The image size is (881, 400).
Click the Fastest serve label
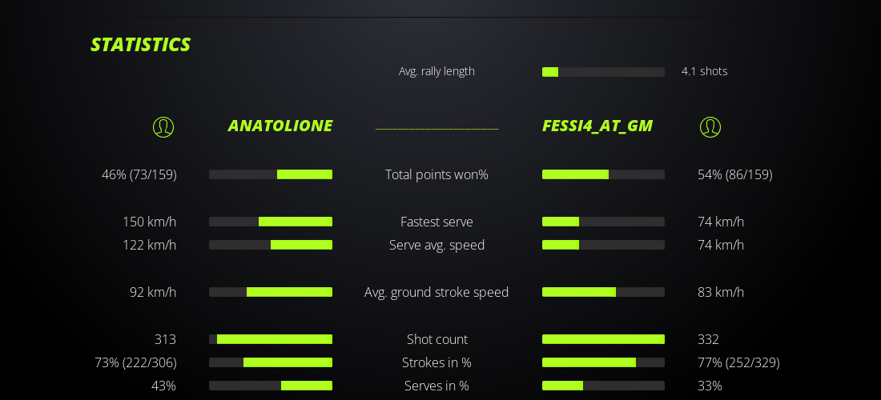[x=436, y=222]
